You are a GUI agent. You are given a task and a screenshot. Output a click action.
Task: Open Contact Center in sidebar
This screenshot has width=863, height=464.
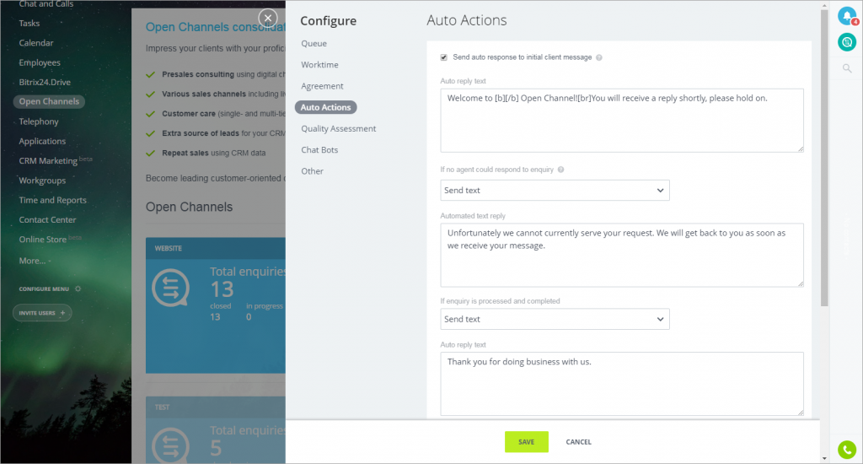(47, 220)
